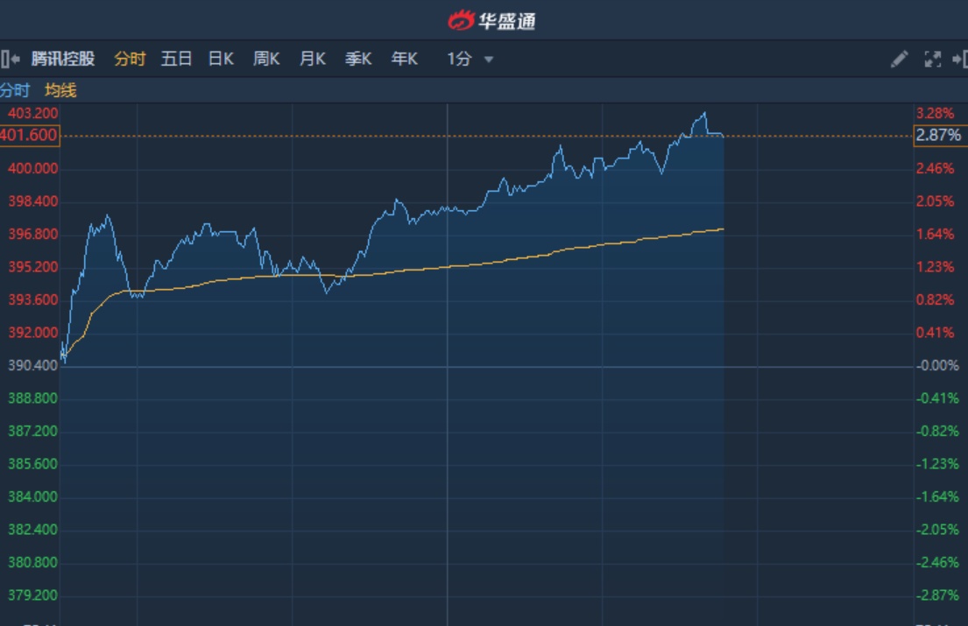Click the 腾讯控股 stock name
Image resolution: width=968 pixels, height=626 pixels.
(x=63, y=60)
